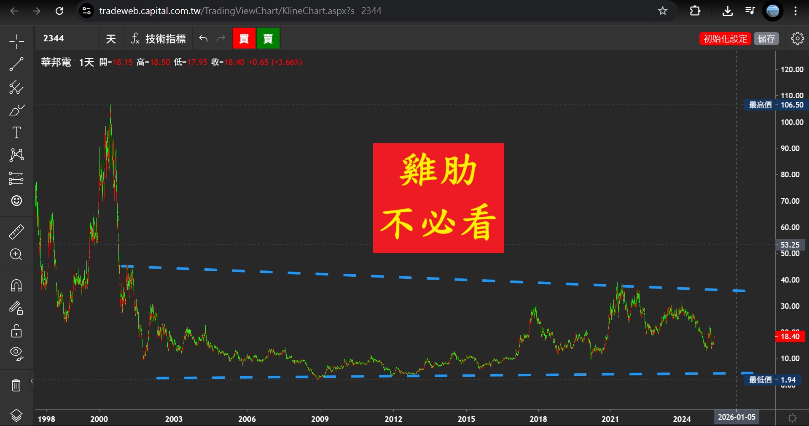The height and width of the screenshot is (426, 809).
Task: Select the upper blue dashed trend line
Action: [433, 278]
